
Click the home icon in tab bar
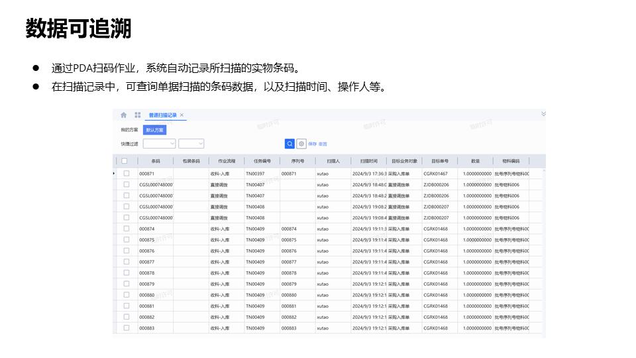pyautogui.click(x=123, y=115)
